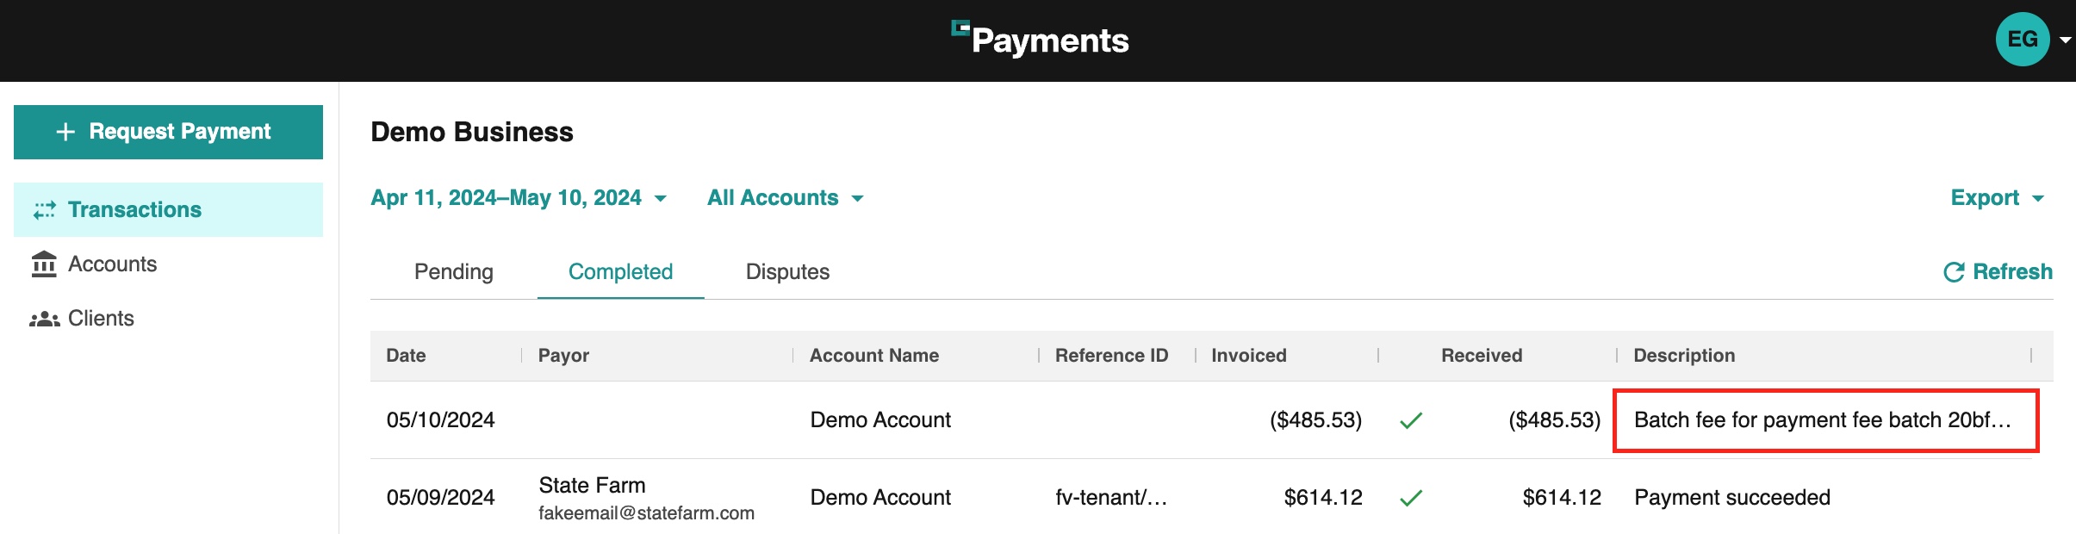Select the Completed tab
The width and height of the screenshot is (2076, 534).
pyautogui.click(x=620, y=272)
